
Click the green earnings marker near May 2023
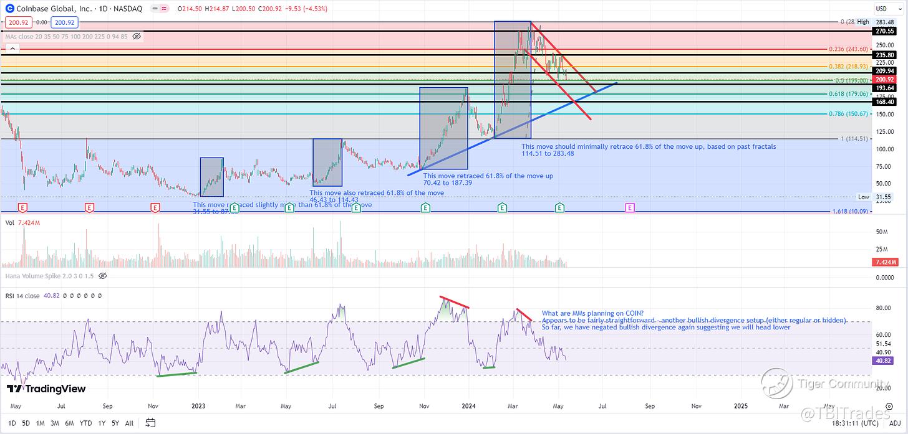coord(289,207)
